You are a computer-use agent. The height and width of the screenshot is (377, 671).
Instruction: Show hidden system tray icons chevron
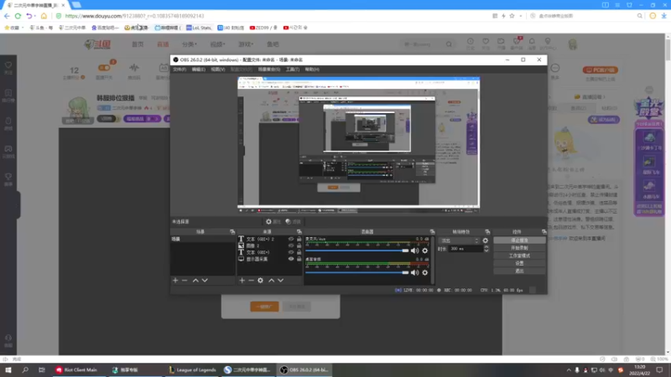point(569,370)
